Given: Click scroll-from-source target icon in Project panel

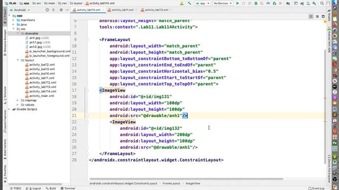Looking at the screenshot, I should click(x=47, y=10).
